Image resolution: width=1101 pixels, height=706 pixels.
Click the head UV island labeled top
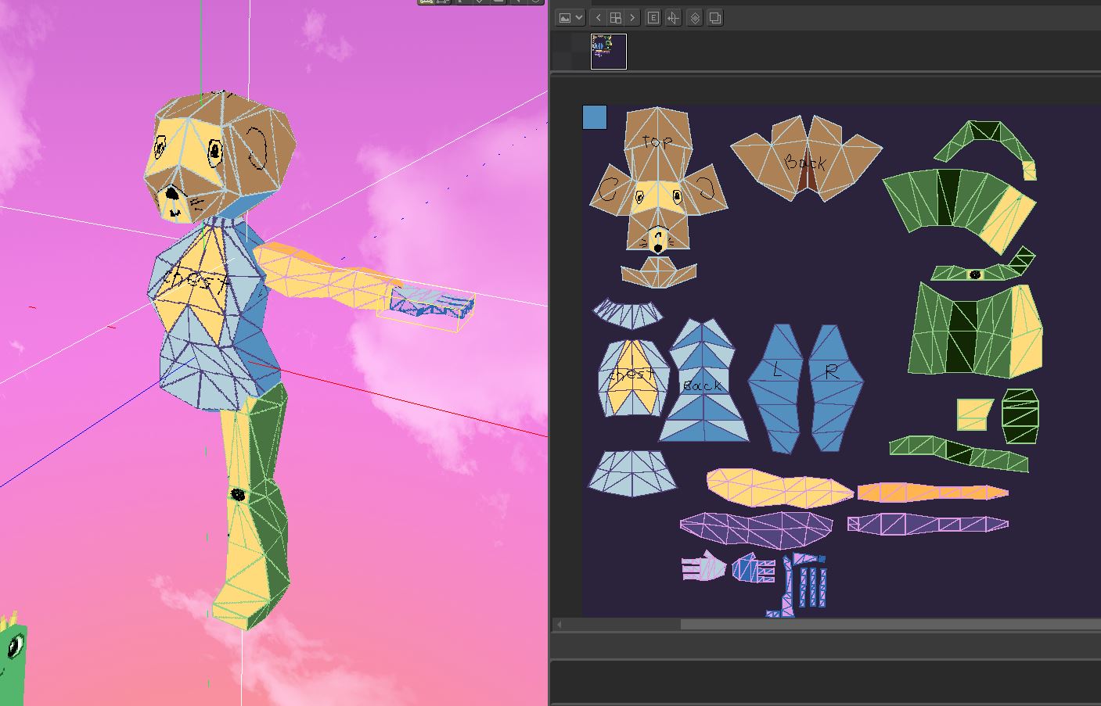click(x=657, y=137)
